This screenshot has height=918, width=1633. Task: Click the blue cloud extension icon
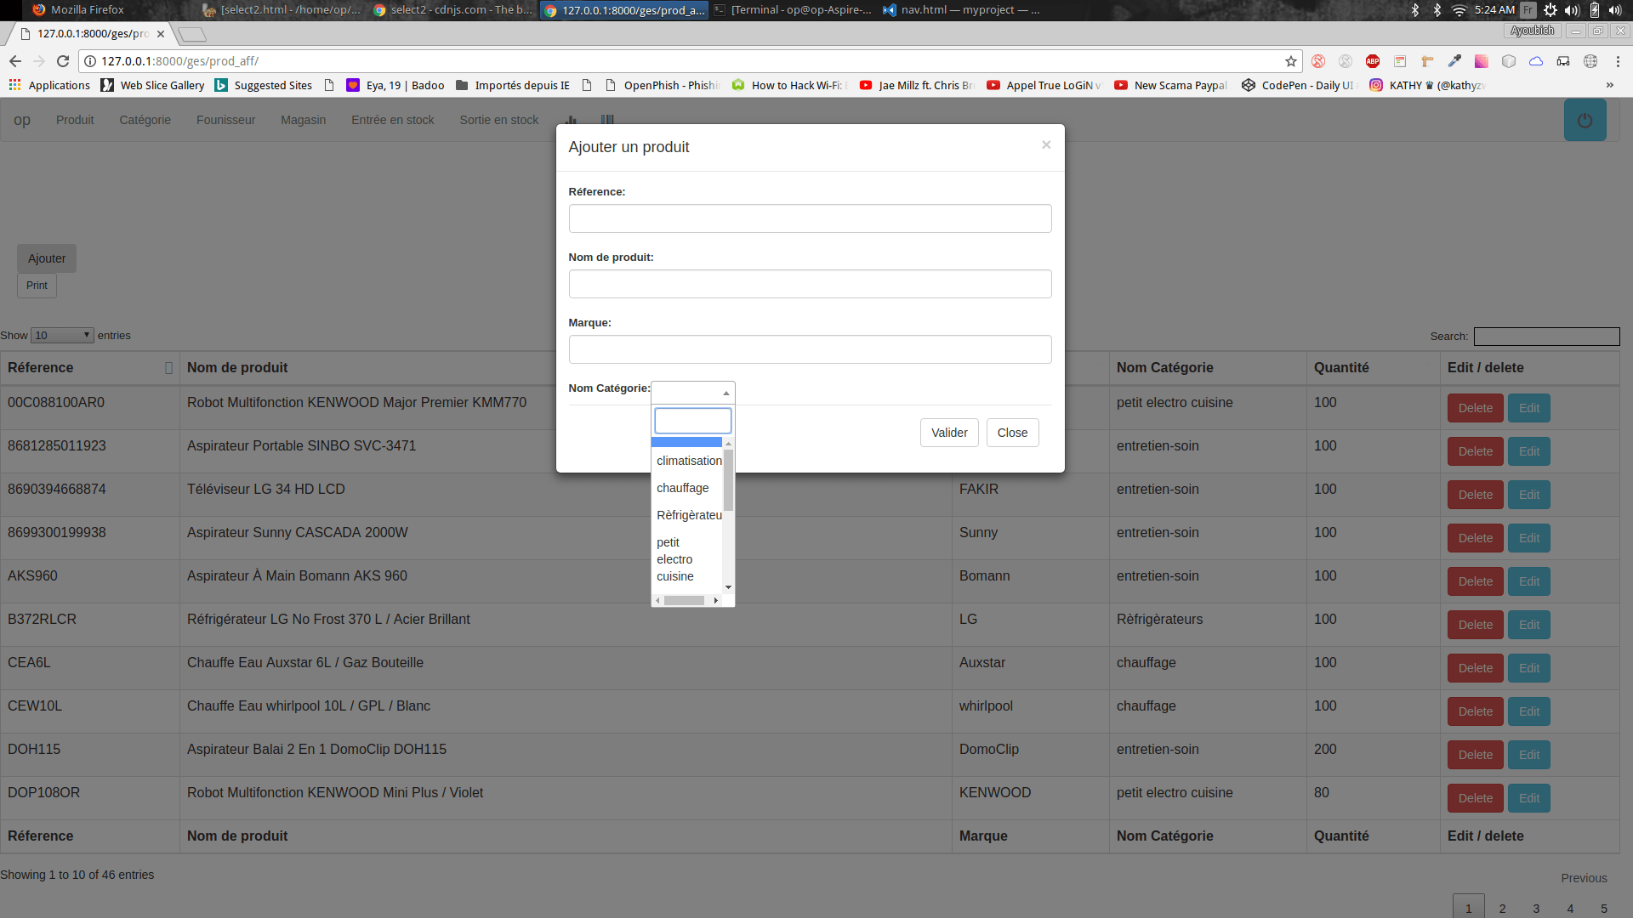(1535, 61)
